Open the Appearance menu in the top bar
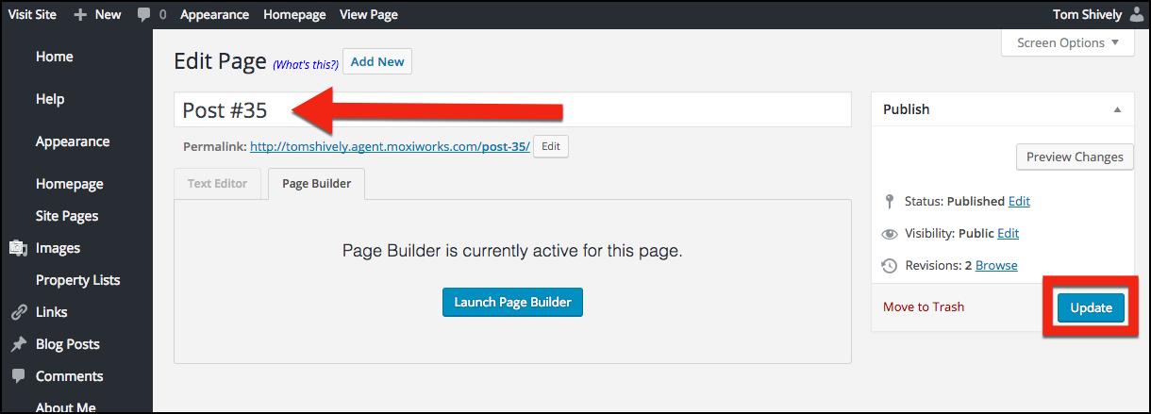 coord(214,14)
